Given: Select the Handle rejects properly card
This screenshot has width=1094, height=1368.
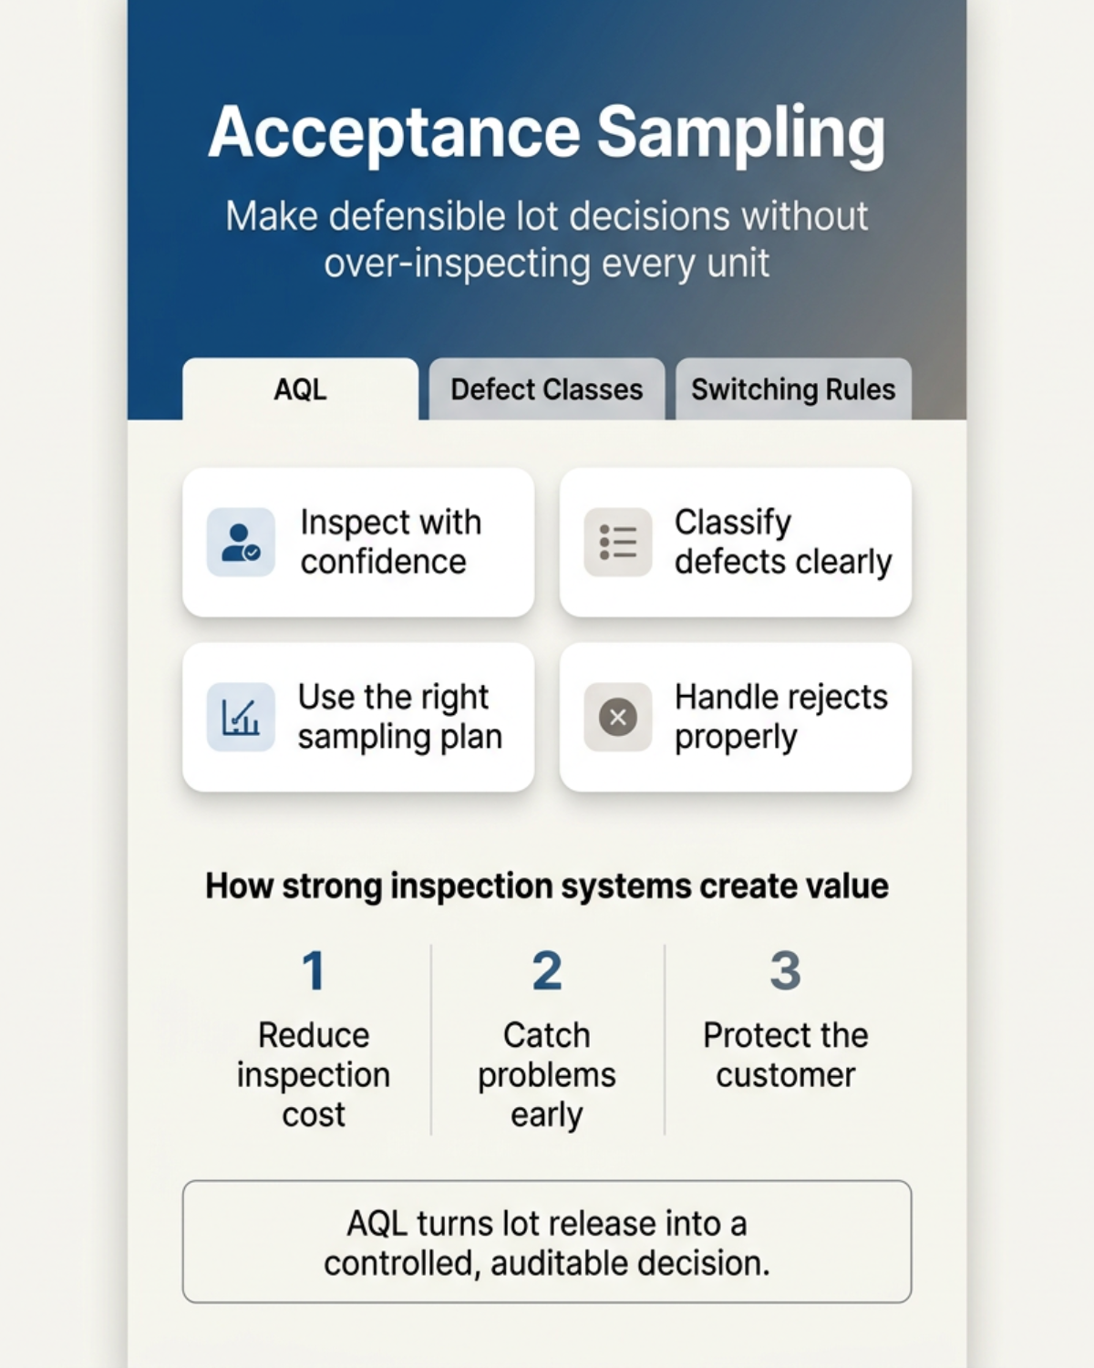Looking at the screenshot, I should pyautogui.click(x=736, y=717).
